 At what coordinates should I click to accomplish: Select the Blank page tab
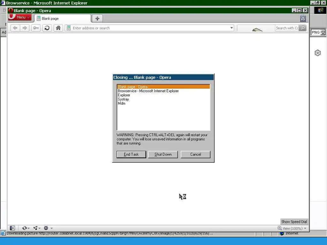click(x=63, y=19)
